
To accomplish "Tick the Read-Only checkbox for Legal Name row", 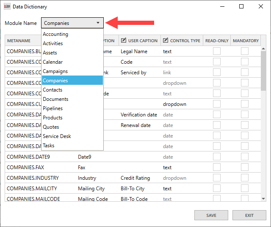I will tap(217, 51).
